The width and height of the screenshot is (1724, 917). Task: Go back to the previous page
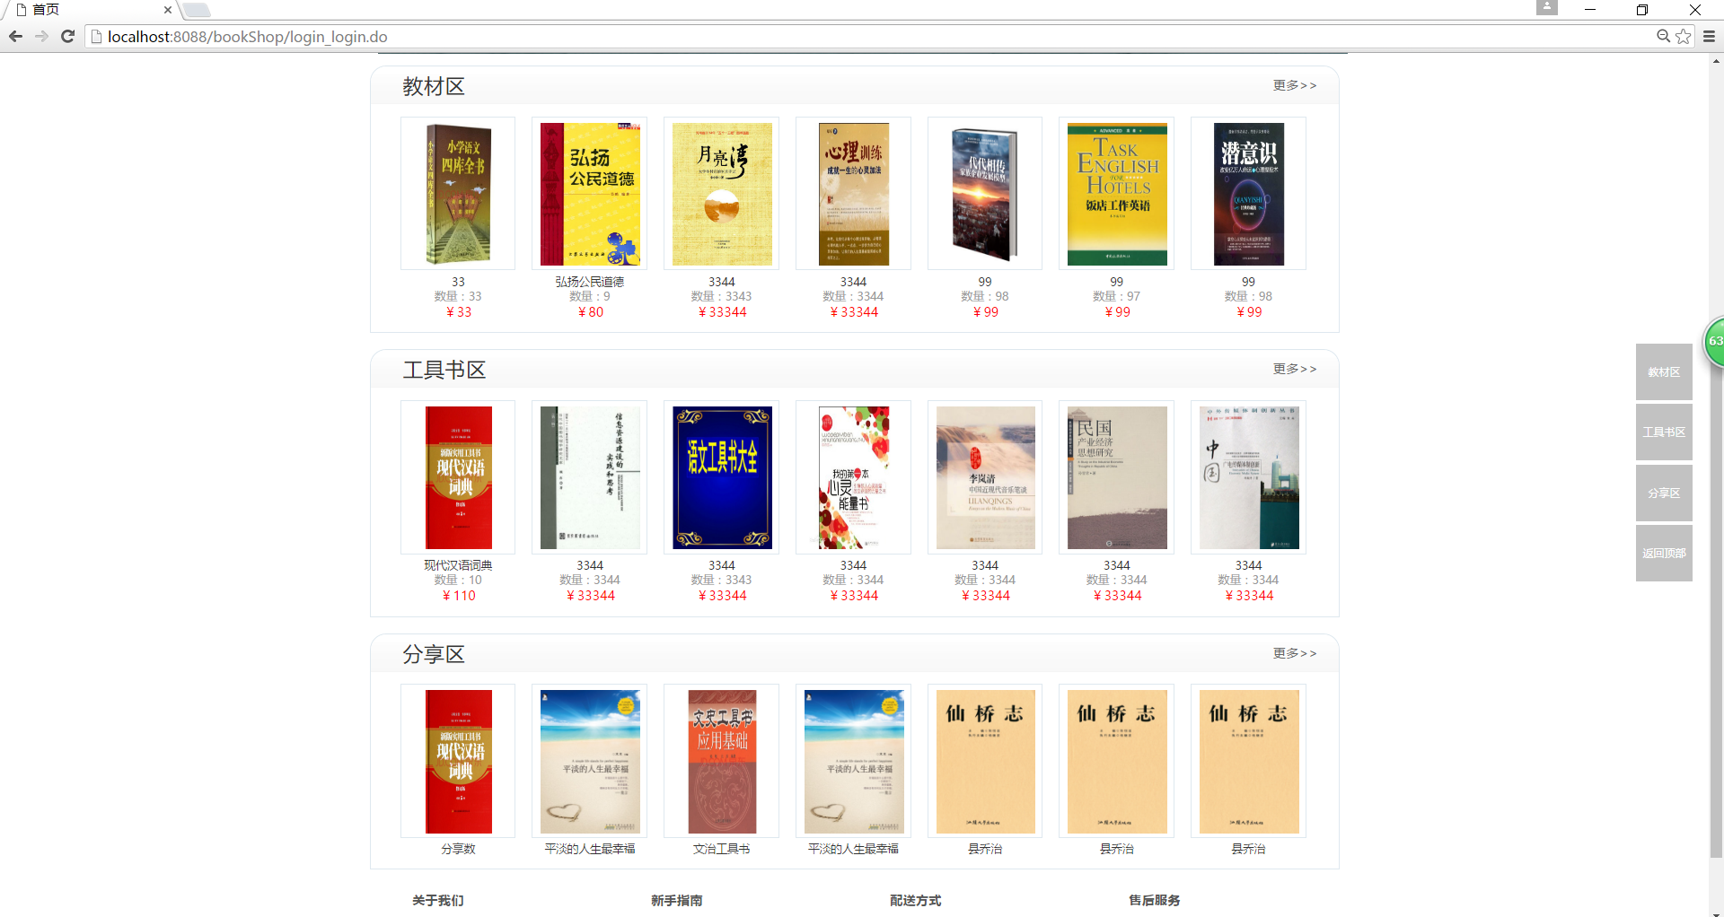[15, 36]
